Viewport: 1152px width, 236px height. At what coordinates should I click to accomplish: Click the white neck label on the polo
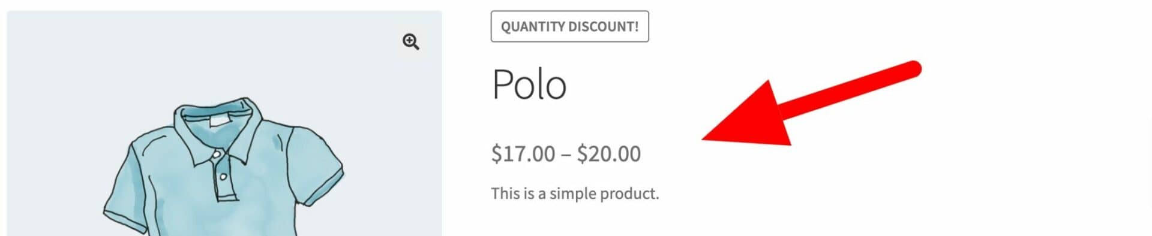[x=219, y=122]
